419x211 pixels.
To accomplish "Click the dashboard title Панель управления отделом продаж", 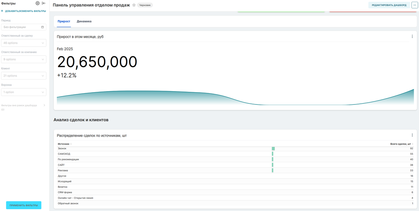I will click(x=91, y=5).
